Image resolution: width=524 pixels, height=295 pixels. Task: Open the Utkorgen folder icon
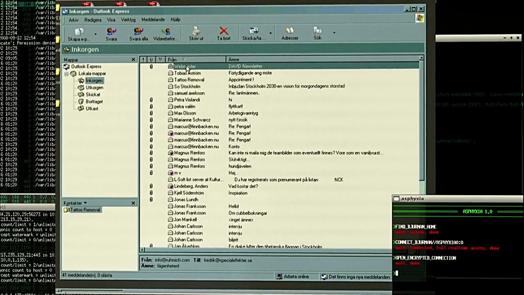pos(81,88)
